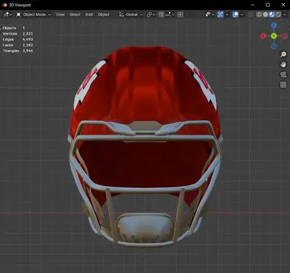Switch to Wireframe viewport shading
Viewport: 290px width, 273px height.
pyautogui.click(x=259, y=15)
